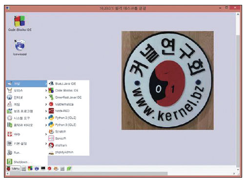Open the web browser globe icon in the taskbar
This screenshot has height=185, width=248.
(37, 168)
